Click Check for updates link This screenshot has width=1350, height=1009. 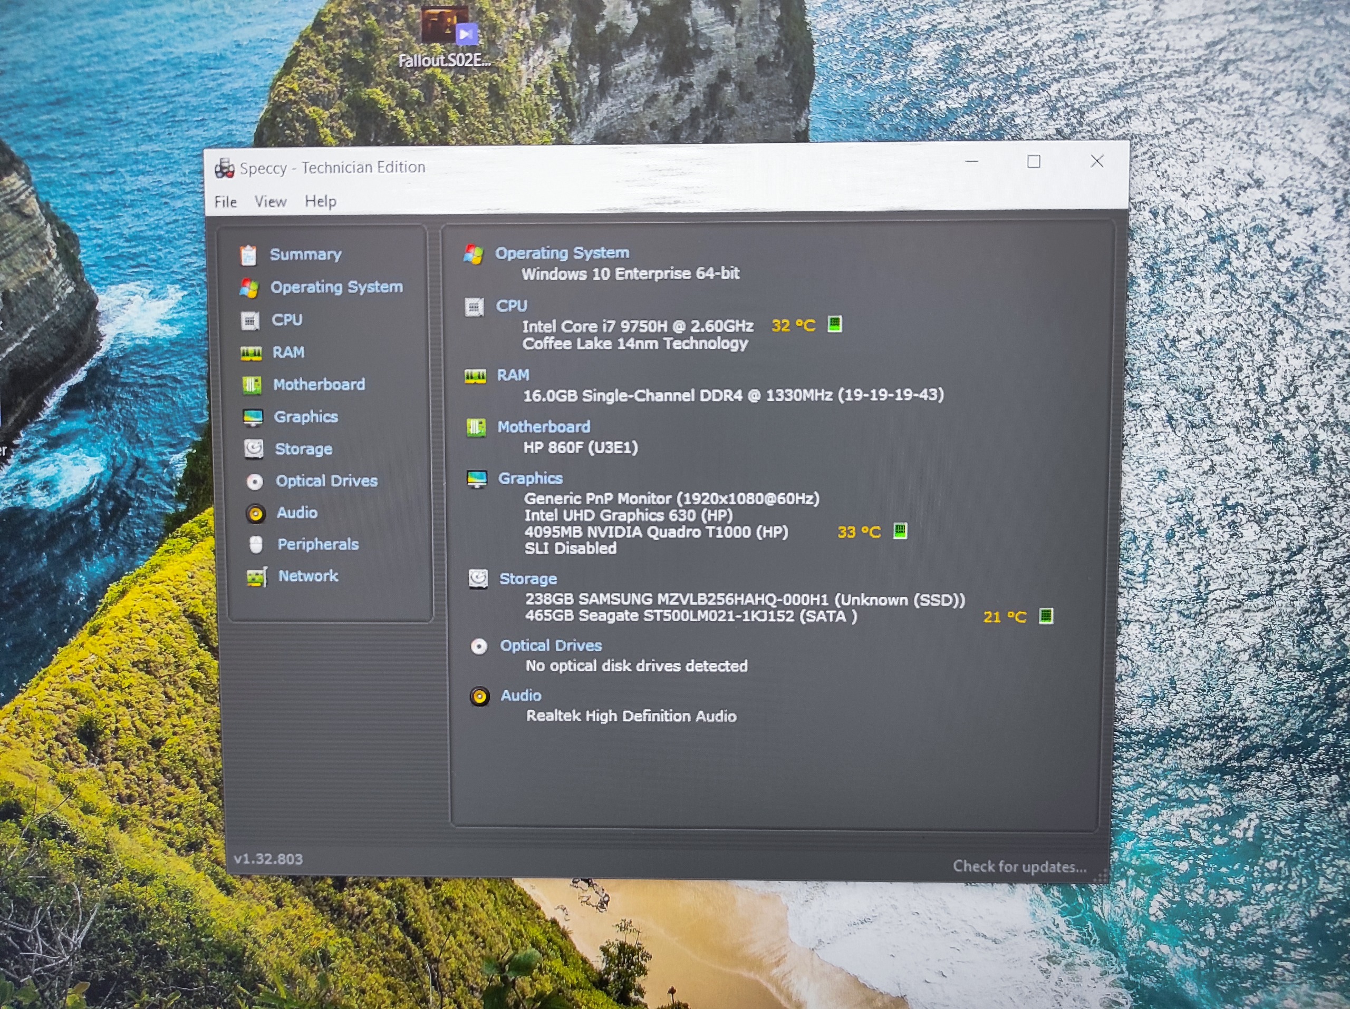click(1019, 866)
